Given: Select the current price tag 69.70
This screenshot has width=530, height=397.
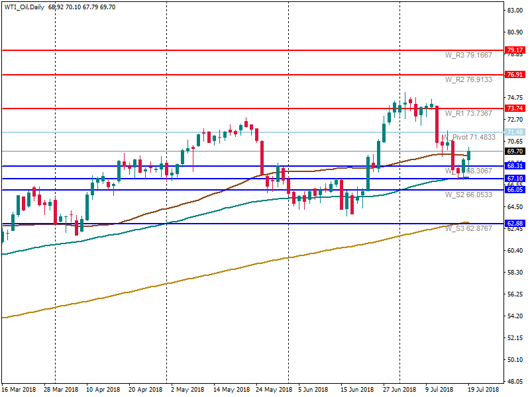Looking at the screenshot, I should tap(515, 151).
